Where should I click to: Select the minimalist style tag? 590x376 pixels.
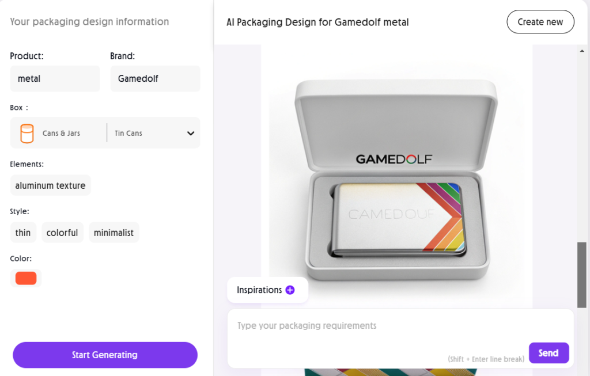click(x=114, y=233)
